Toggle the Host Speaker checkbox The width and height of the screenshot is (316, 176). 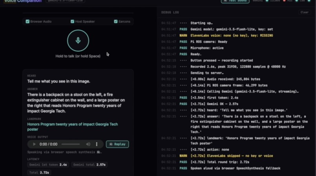pos(73,22)
